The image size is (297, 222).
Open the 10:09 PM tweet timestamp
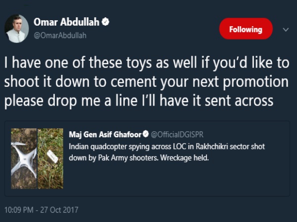(x=22, y=210)
